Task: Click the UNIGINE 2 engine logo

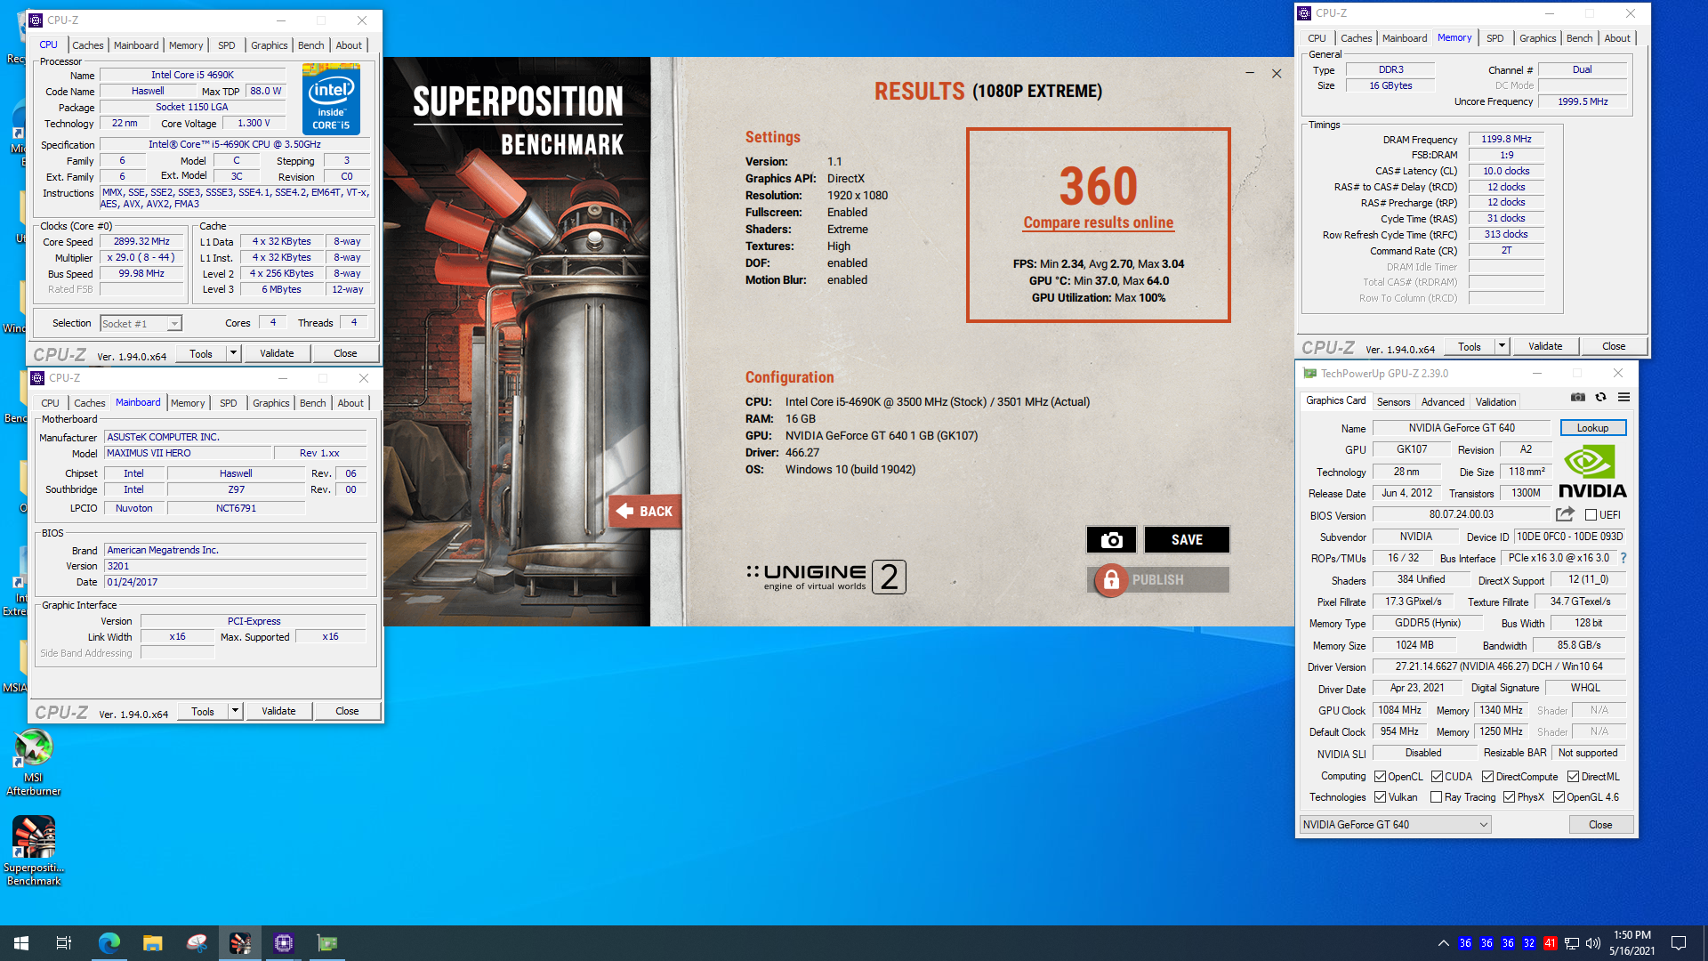Action: [826, 577]
